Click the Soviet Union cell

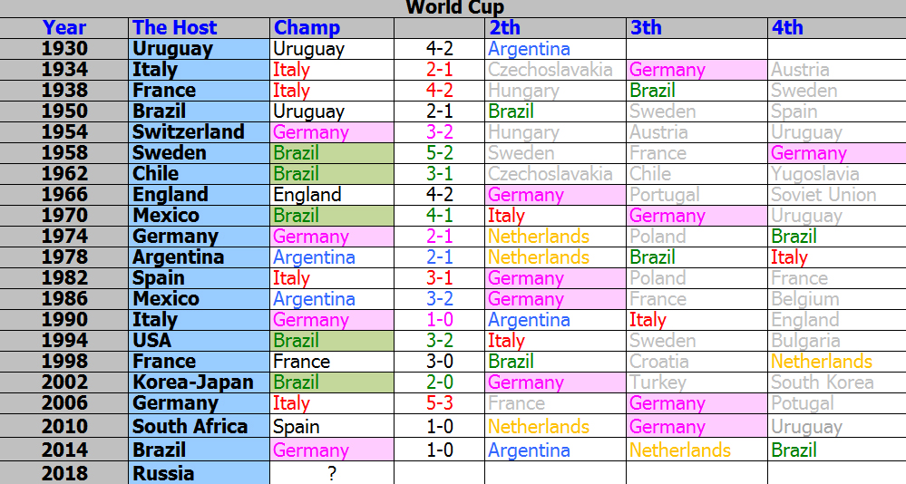837,195
